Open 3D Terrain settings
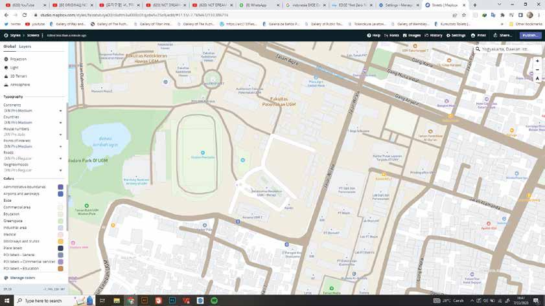Screen dimensions: 545x306 coord(16,76)
